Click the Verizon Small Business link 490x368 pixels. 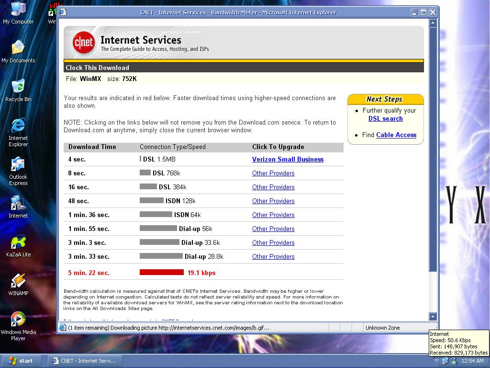(x=288, y=160)
